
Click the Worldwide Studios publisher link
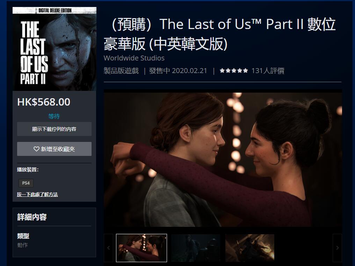134,58
